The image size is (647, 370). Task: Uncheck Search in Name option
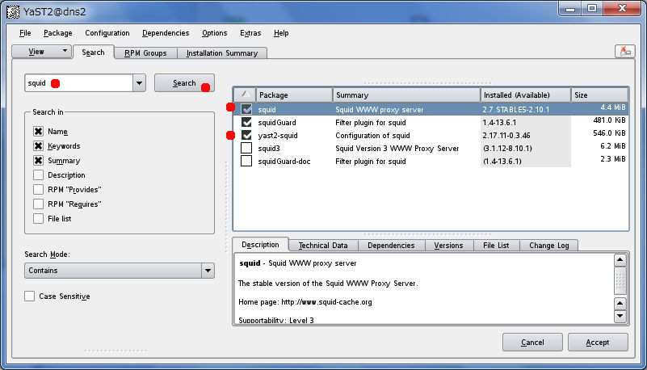39,131
